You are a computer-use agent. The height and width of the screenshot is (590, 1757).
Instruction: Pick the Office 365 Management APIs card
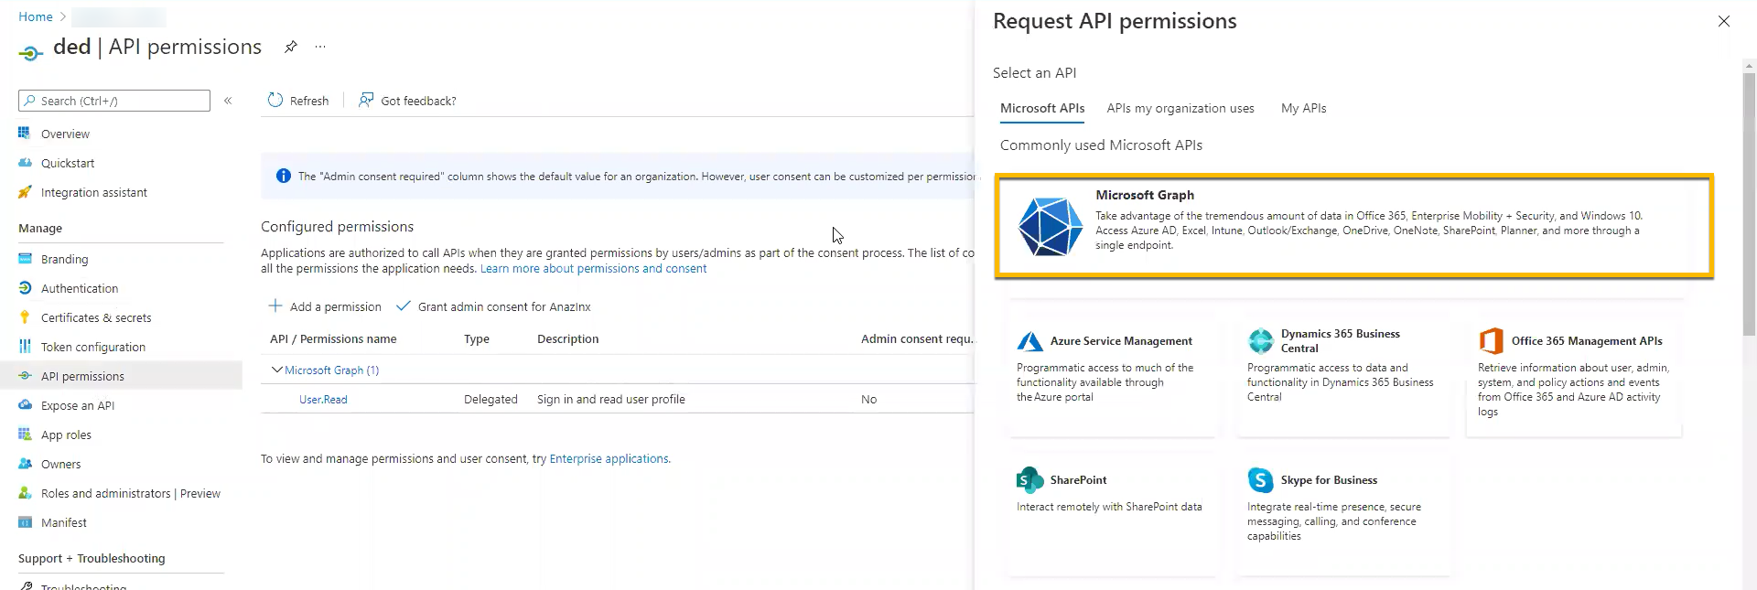[1573, 368]
